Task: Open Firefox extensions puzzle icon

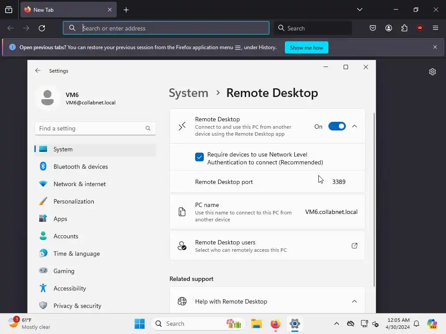Action: [x=404, y=28]
